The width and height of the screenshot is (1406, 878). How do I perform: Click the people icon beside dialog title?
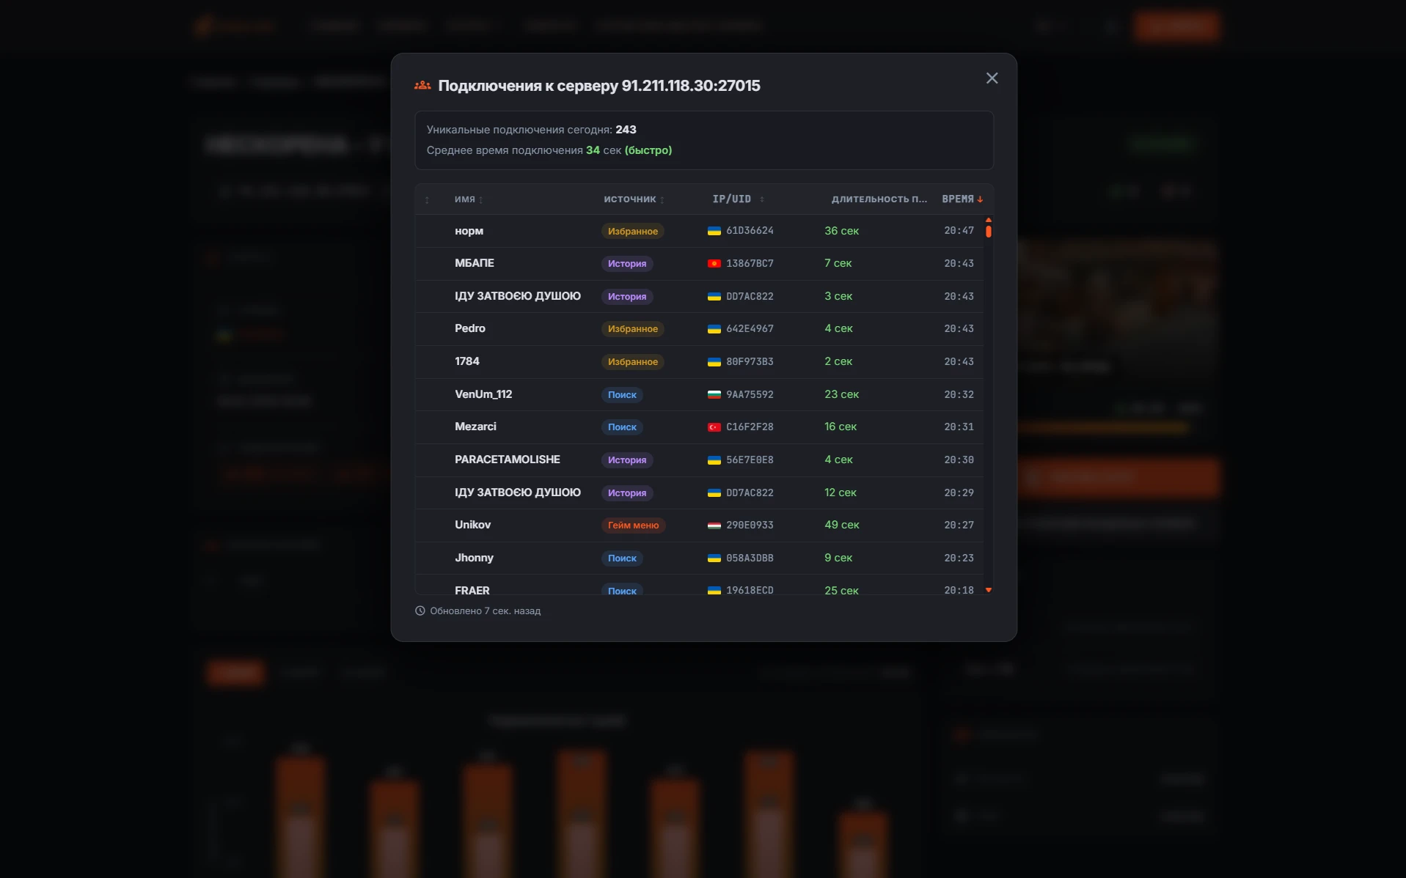[x=422, y=86]
